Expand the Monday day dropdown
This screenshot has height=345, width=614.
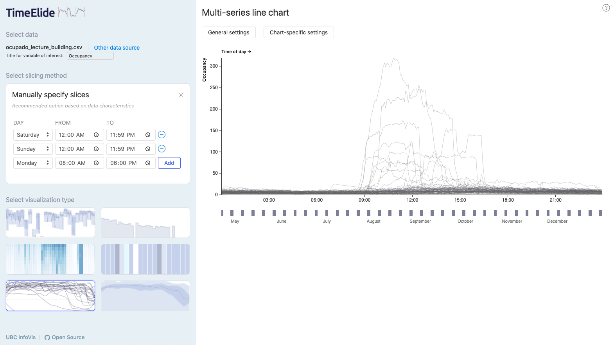coord(33,163)
